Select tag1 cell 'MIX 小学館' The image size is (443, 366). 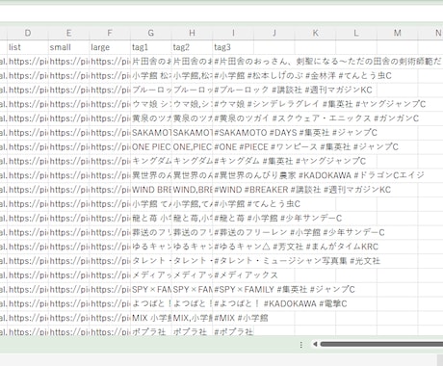click(x=151, y=318)
